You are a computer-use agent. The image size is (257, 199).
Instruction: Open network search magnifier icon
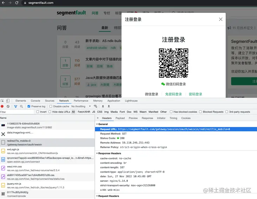[21, 106]
